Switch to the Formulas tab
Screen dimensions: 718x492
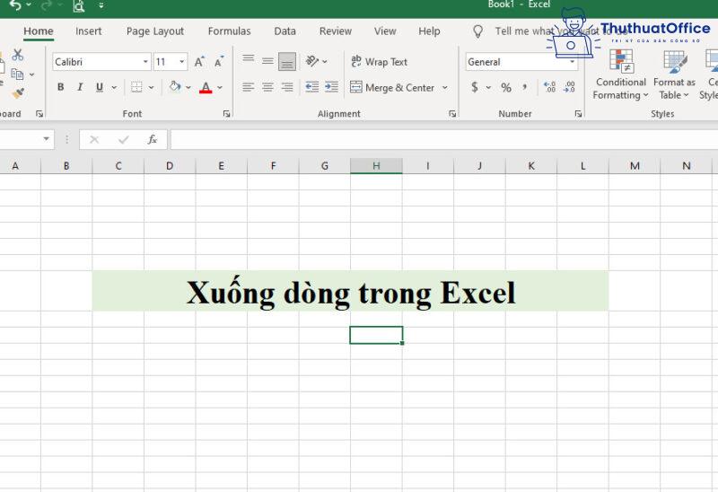[x=229, y=31]
